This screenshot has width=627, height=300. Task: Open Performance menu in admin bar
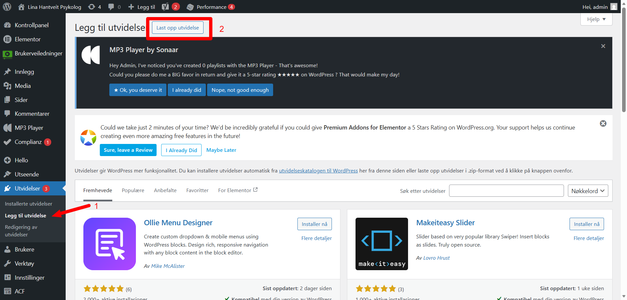[x=210, y=7]
